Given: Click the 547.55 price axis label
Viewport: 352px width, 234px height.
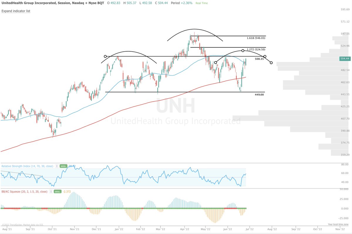Looking at the screenshot, I should coord(345,34).
